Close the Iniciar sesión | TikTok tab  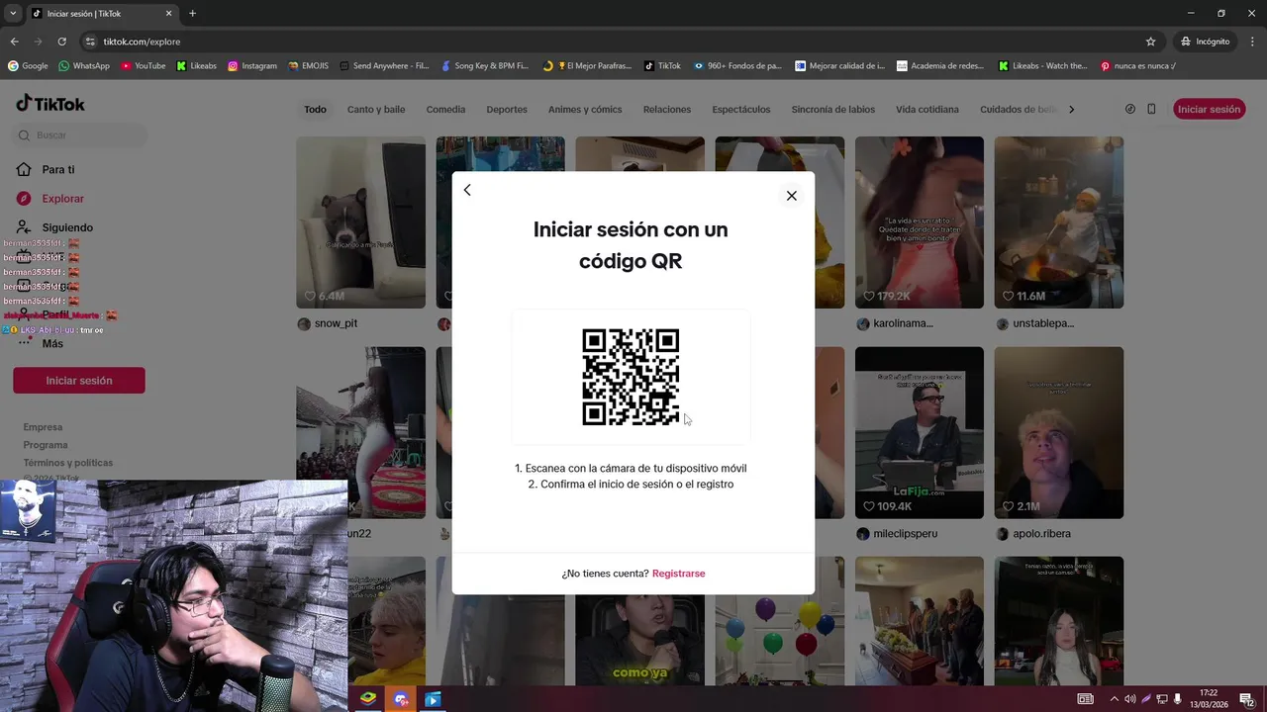[168, 14]
